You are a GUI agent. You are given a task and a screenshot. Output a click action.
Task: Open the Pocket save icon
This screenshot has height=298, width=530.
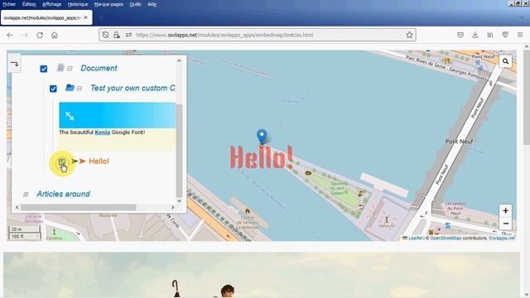pos(460,35)
